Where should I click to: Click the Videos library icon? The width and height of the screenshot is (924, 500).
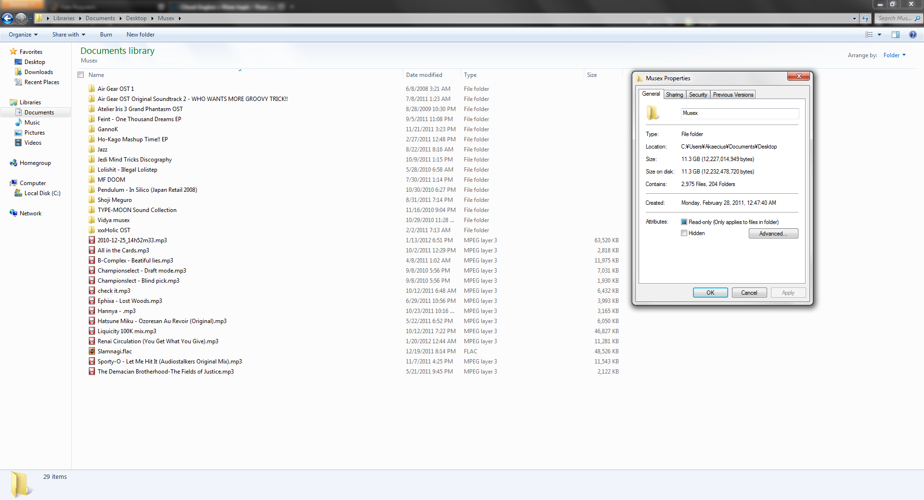click(x=18, y=143)
